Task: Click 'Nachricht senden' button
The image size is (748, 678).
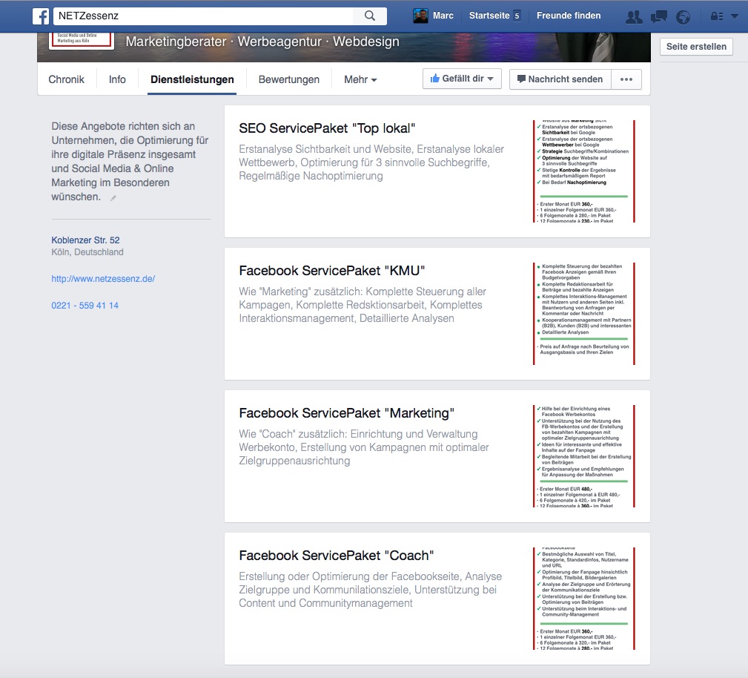Action: (x=560, y=79)
